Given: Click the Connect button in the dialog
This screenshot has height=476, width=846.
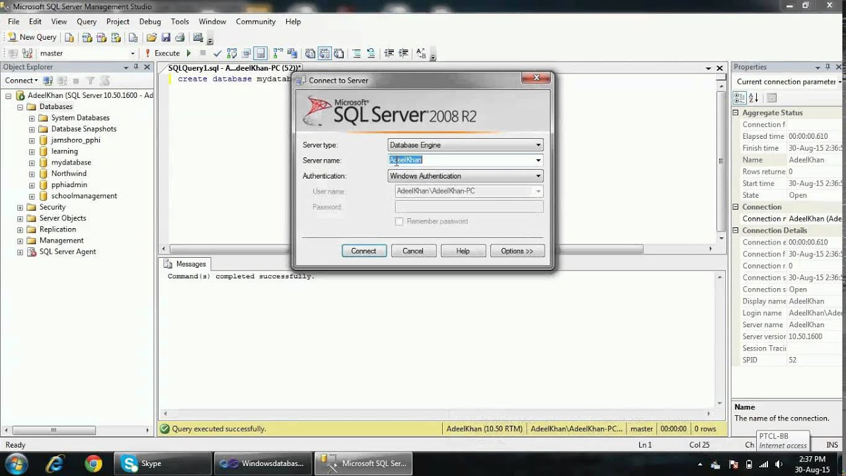Looking at the screenshot, I should pos(364,251).
